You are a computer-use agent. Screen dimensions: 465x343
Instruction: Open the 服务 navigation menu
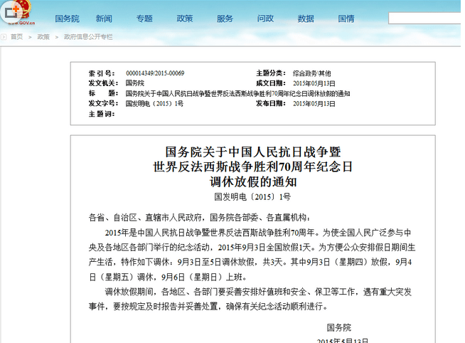[x=225, y=19]
